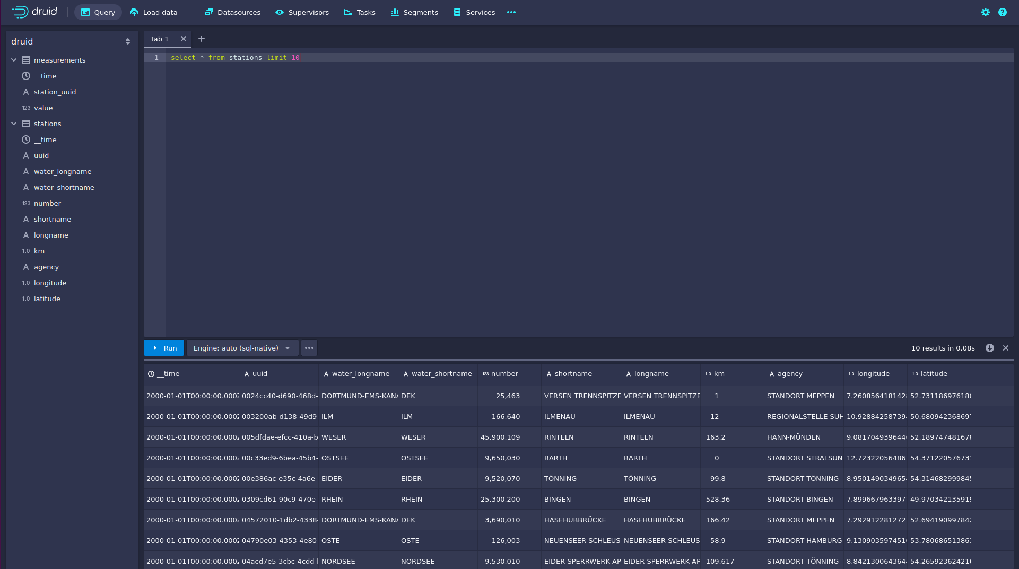Open more header options ellipsis
This screenshot has height=569, width=1019.
[x=511, y=12]
